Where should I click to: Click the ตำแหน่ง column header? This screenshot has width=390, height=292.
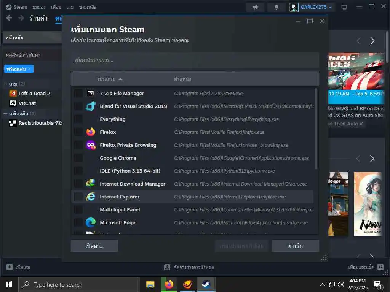pos(182,79)
